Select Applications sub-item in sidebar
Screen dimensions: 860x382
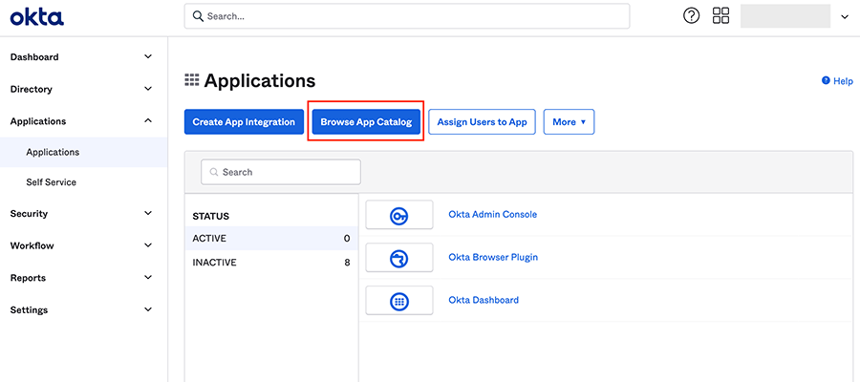tap(53, 152)
